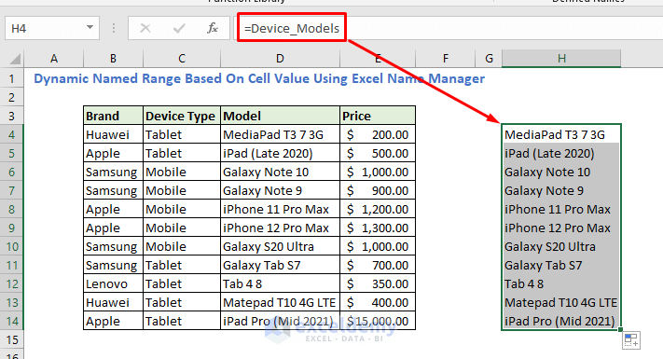The width and height of the screenshot is (663, 359).
Task: Click the title cell 'Dynamic Named Range'
Action: (259, 78)
